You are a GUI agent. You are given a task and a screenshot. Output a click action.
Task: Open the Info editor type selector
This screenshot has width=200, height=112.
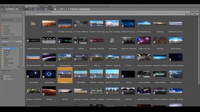[x=2, y=6]
